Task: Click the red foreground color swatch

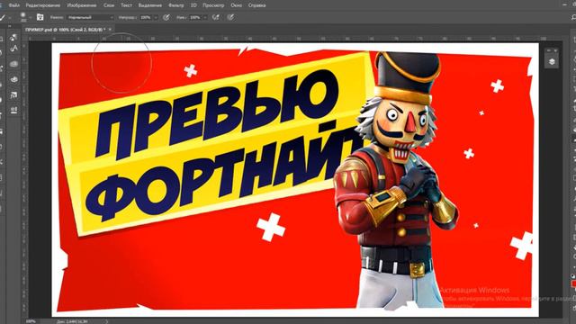Action: pos(573,283)
